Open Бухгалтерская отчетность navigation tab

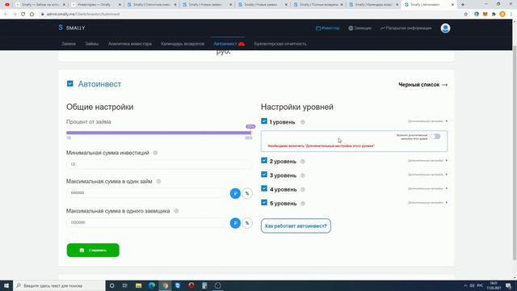[x=280, y=44]
